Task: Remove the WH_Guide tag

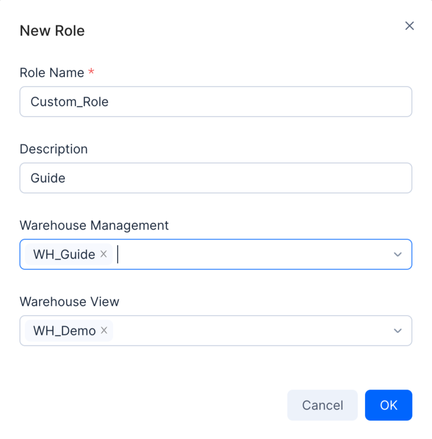Action: pyautogui.click(x=104, y=254)
